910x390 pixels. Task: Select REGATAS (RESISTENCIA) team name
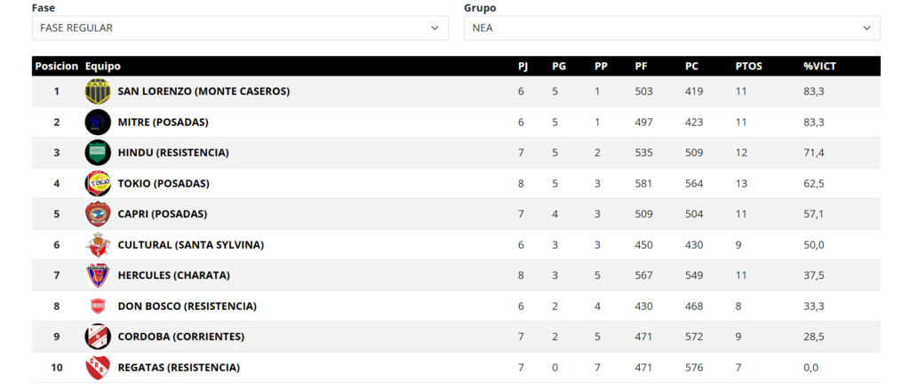coord(179,368)
